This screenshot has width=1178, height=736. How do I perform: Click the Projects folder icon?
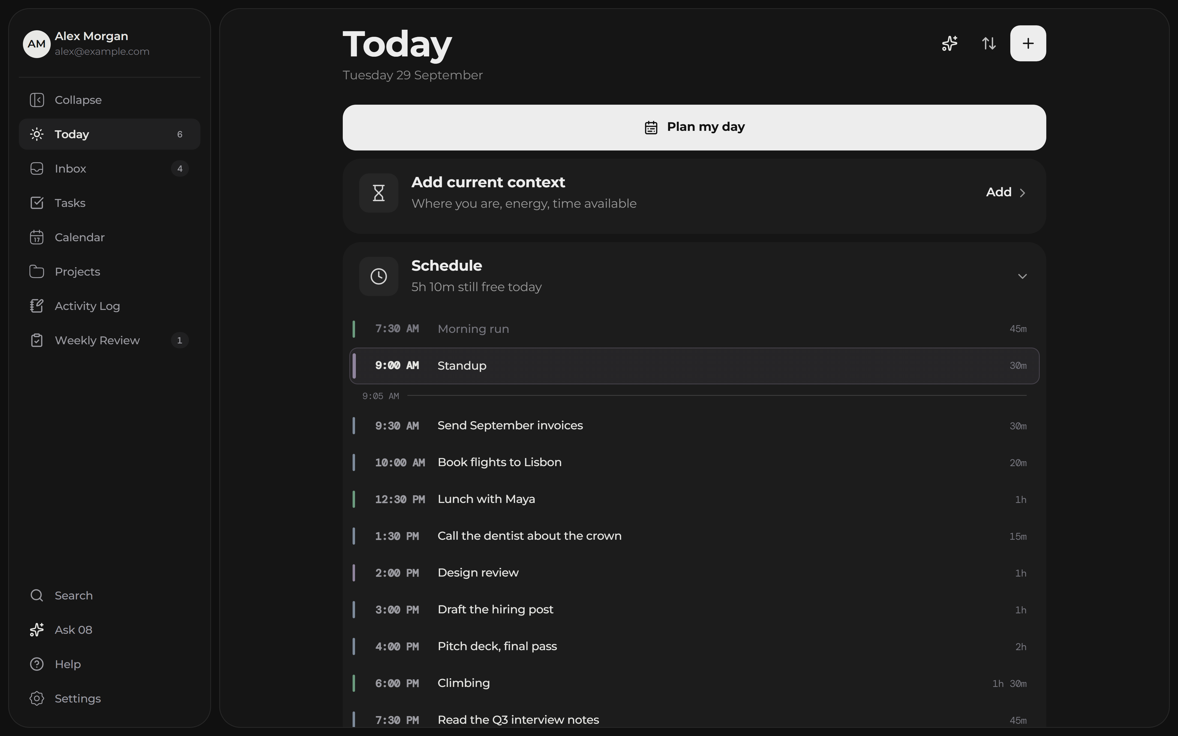click(x=37, y=272)
